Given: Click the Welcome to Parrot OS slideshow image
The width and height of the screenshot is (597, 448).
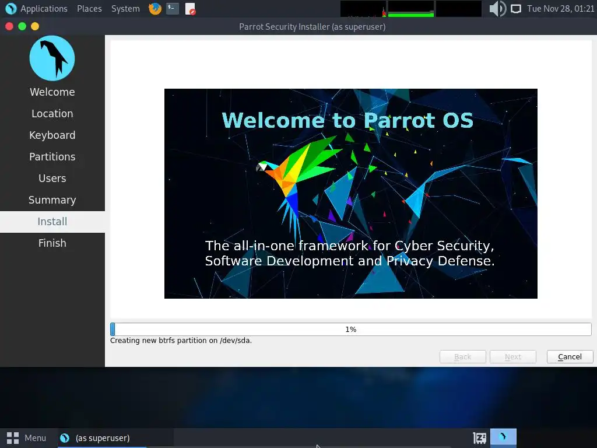Looking at the screenshot, I should click(350, 194).
